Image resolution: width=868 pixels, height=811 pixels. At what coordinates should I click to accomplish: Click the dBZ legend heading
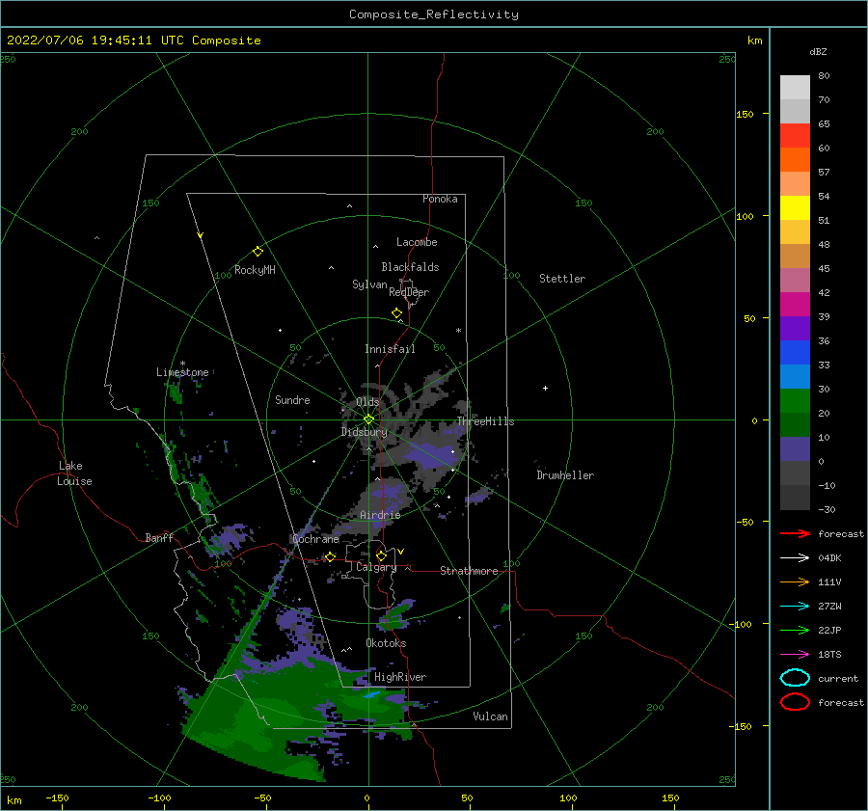pyautogui.click(x=818, y=52)
